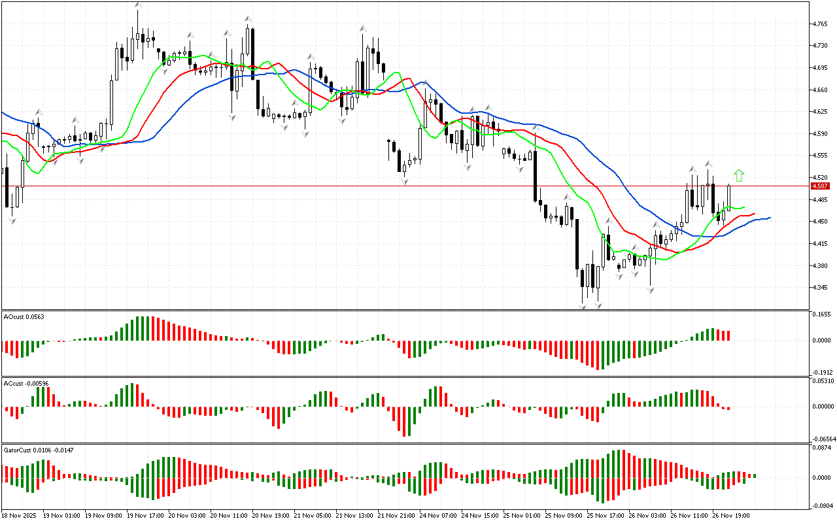The image size is (837, 523).
Task: Click the -0.06564 value on the ACcust scale
Action: (x=823, y=439)
